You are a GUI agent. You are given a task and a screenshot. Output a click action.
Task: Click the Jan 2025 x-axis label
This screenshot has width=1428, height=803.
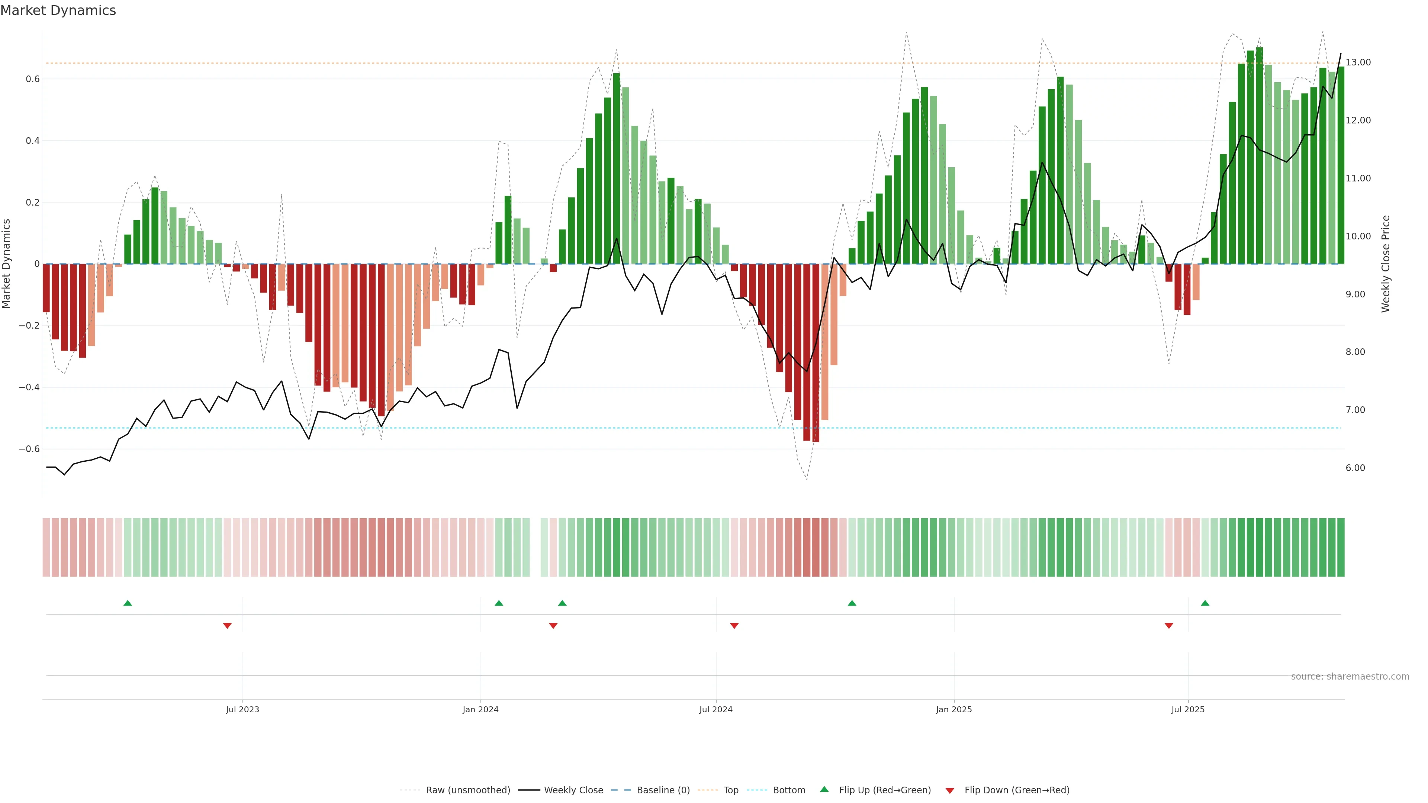(953, 709)
